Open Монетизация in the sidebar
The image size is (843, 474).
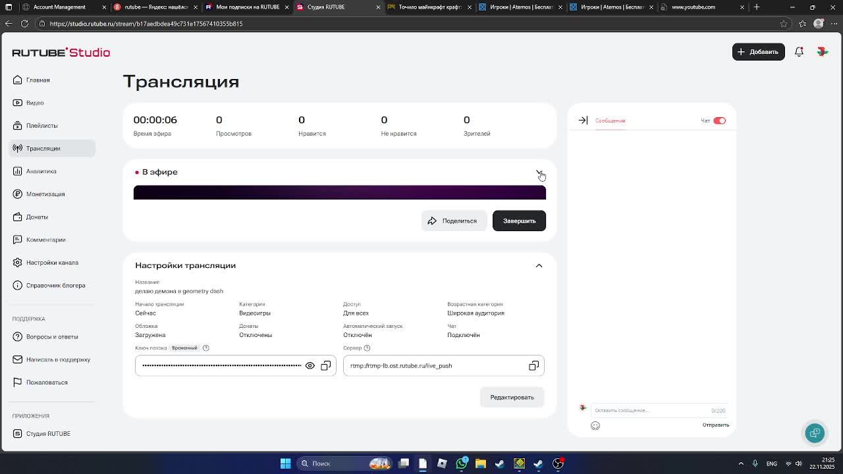coord(53,194)
